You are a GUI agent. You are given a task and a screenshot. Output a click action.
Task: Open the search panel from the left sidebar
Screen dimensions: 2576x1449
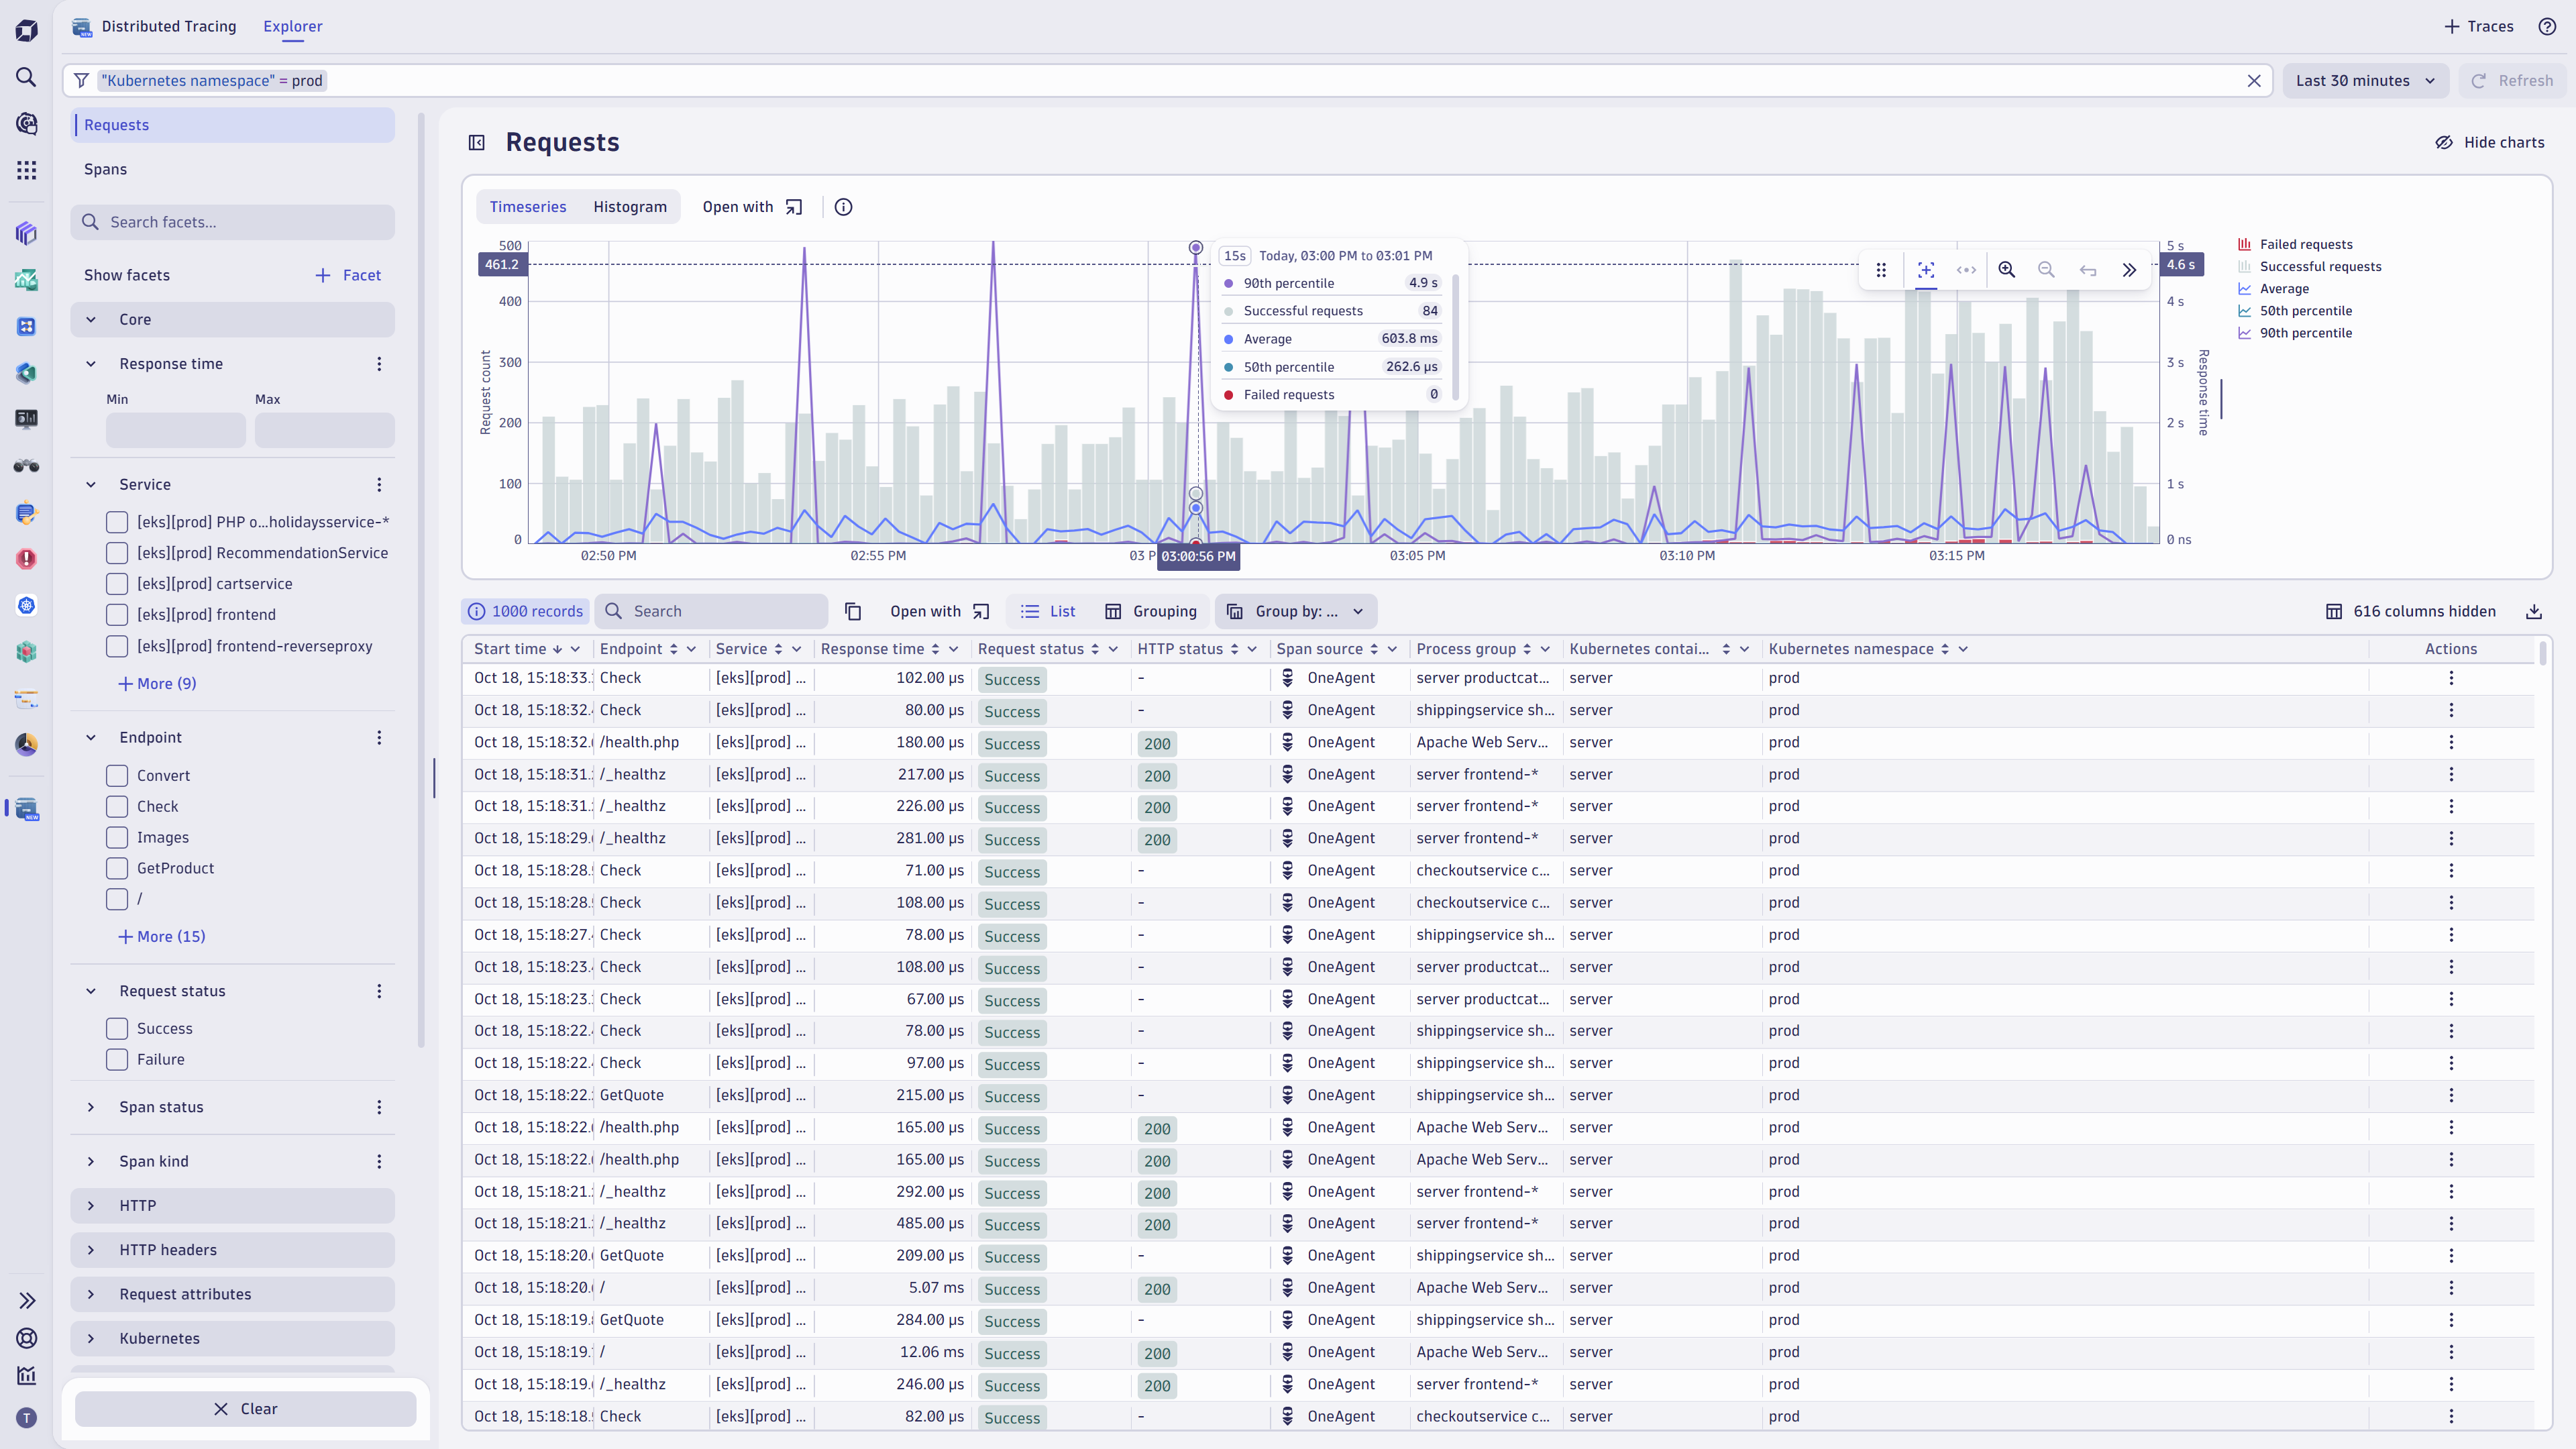pos(26,77)
